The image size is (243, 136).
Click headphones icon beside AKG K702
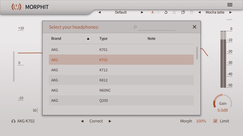tap(13, 121)
